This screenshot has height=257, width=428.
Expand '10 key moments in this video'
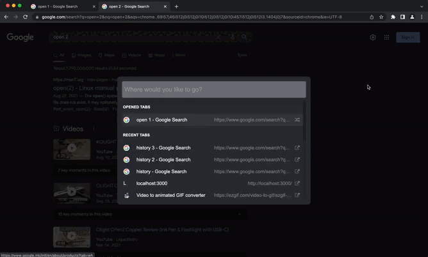point(151,214)
